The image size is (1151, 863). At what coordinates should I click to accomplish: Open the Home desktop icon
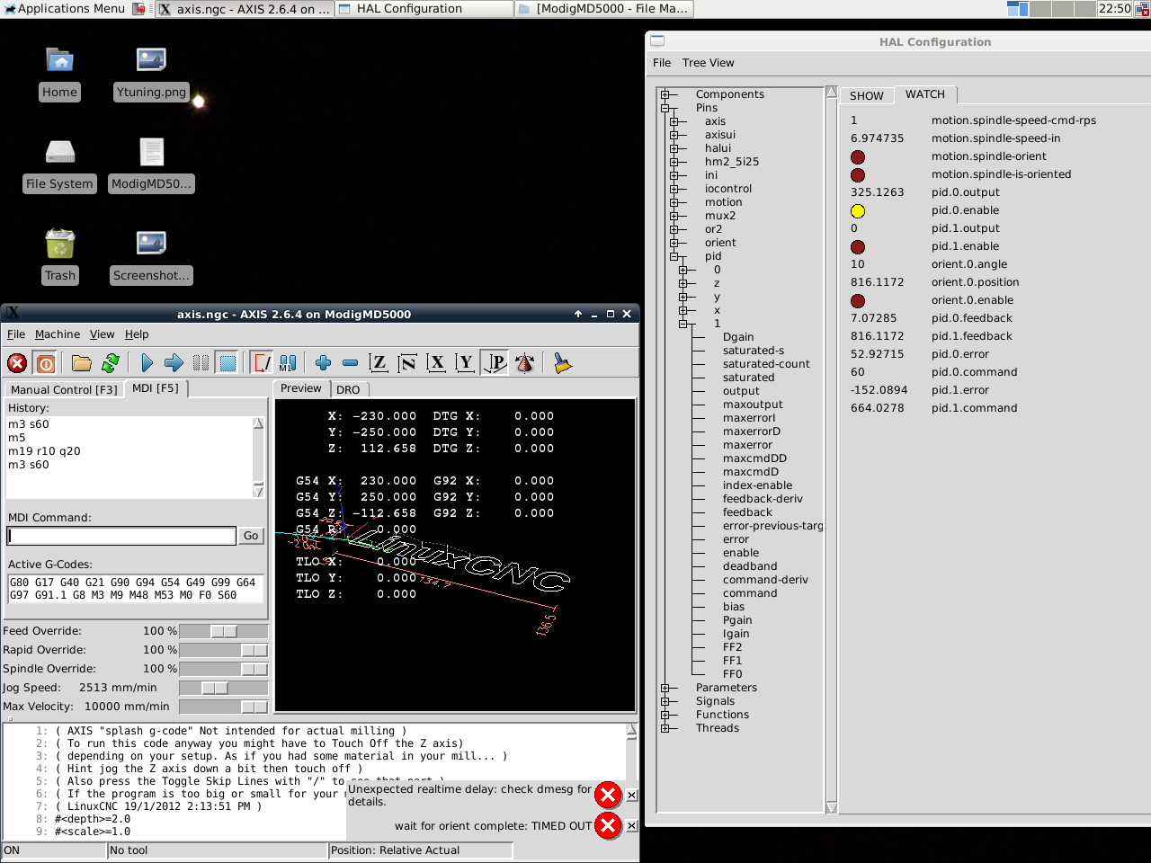tap(59, 74)
